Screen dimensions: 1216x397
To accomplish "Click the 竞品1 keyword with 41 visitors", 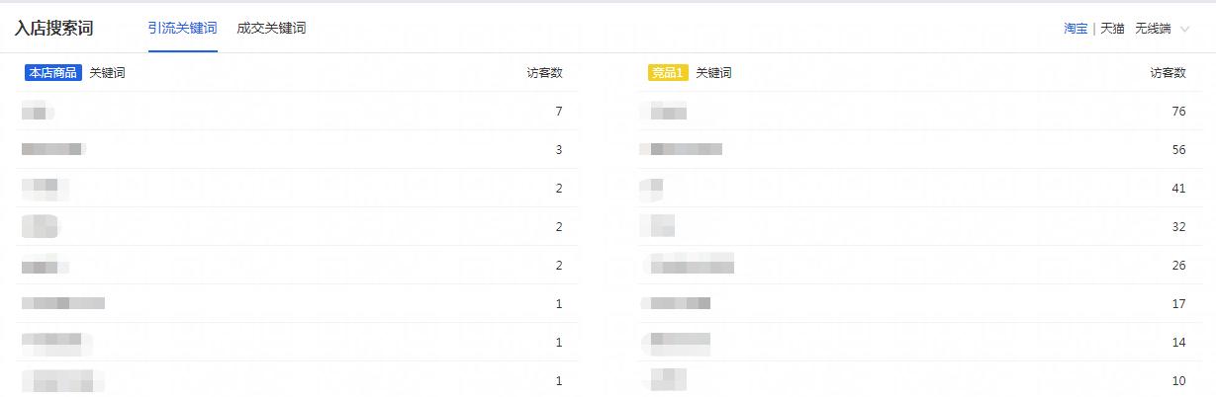I will coord(652,188).
